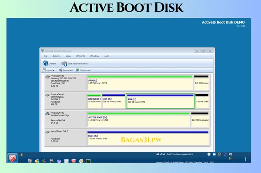Screen dimensions: 261x173
Task: Click the Save Hardware Info As icon
Action: (x=64, y=64)
